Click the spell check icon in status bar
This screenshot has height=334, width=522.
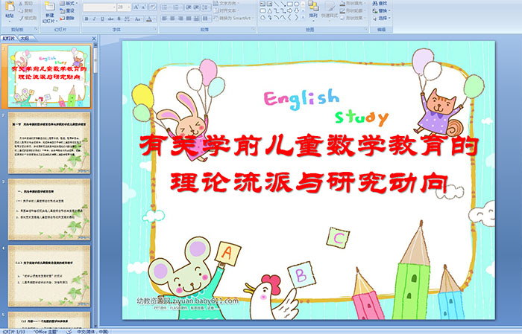pyautogui.click(x=69, y=331)
